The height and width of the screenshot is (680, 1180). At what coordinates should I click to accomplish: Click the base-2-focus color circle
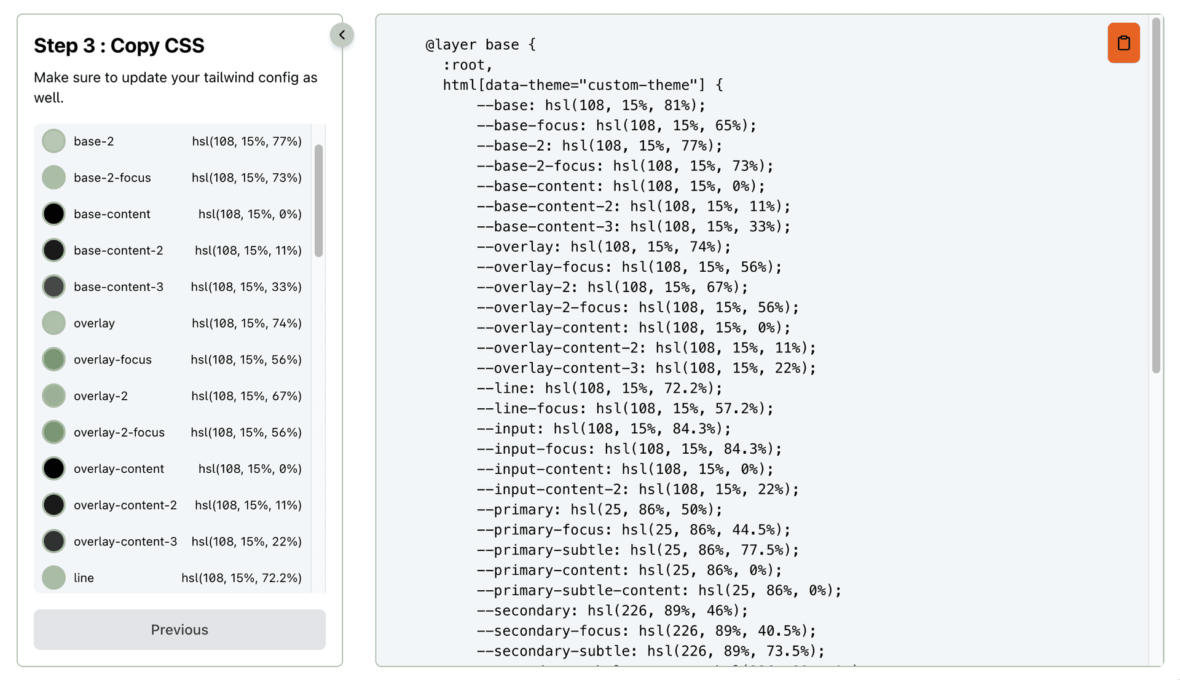pyautogui.click(x=54, y=178)
